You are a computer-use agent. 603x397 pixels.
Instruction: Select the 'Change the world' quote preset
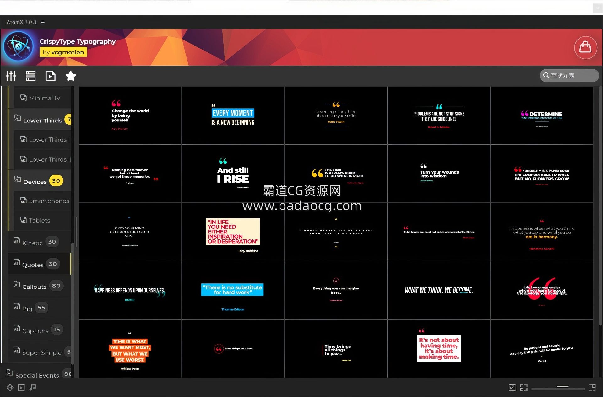(130, 115)
